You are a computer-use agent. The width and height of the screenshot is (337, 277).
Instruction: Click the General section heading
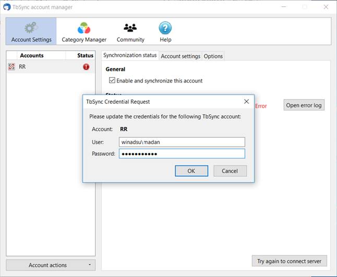point(115,69)
